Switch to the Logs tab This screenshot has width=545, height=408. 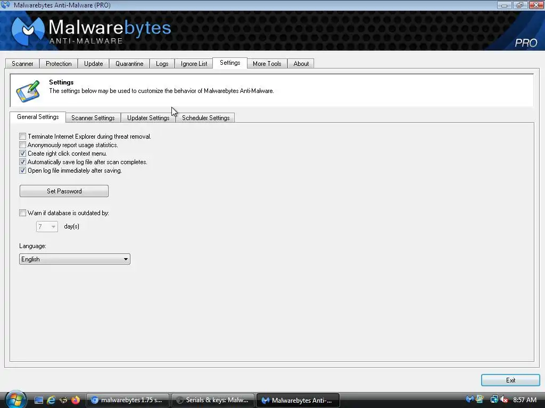point(162,64)
